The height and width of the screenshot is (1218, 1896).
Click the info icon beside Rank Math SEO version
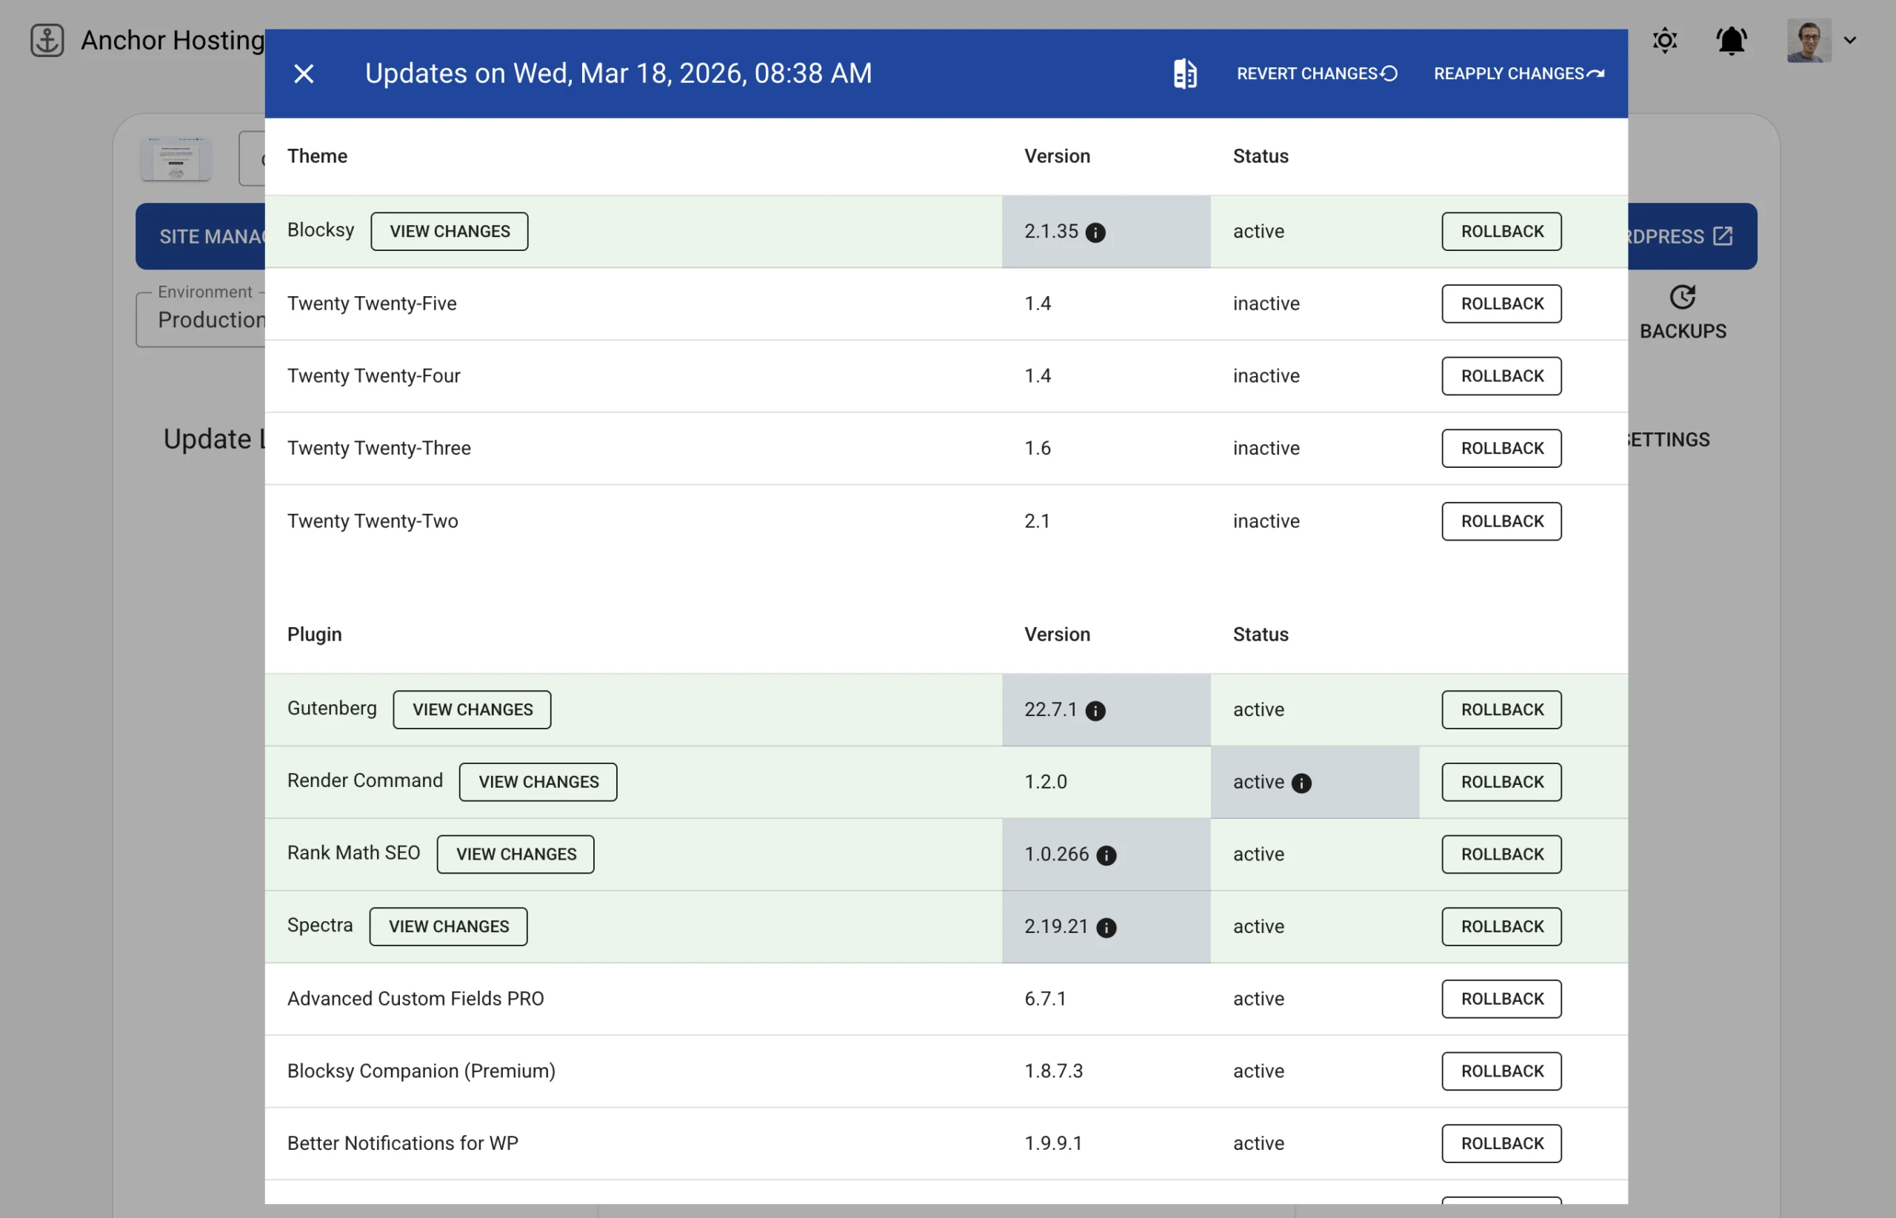click(x=1106, y=856)
